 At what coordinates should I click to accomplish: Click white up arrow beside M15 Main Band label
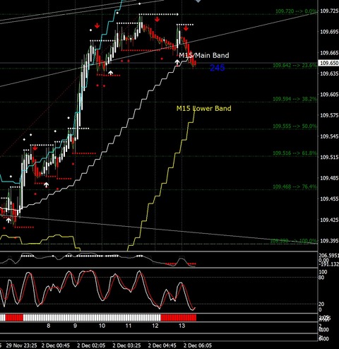click(177, 62)
